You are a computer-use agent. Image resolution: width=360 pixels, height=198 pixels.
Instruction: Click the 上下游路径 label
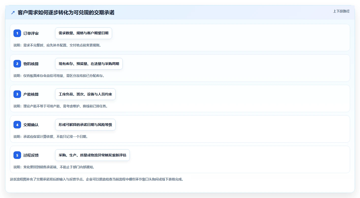click(x=341, y=11)
